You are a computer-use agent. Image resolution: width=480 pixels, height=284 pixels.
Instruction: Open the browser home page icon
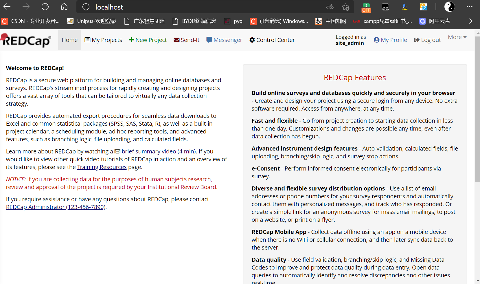(x=64, y=7)
